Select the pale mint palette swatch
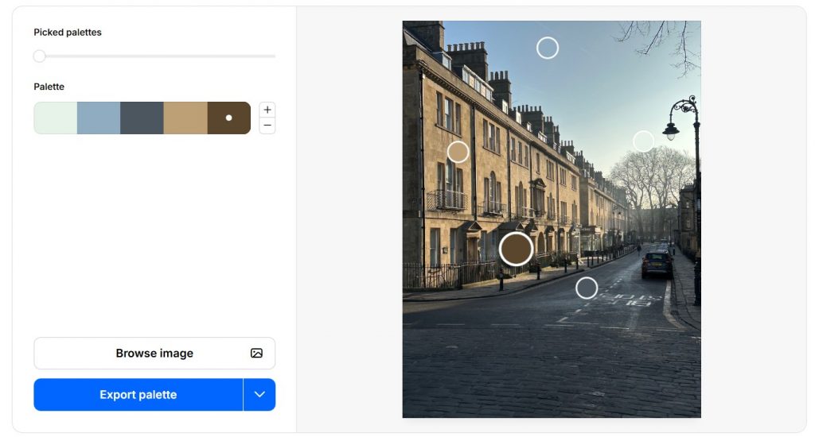The image size is (815, 437). point(55,118)
